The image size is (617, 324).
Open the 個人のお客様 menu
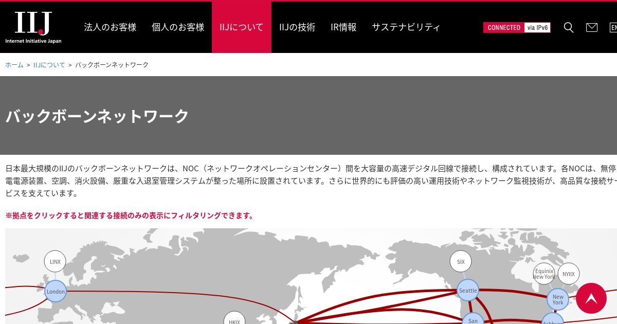[x=178, y=27]
